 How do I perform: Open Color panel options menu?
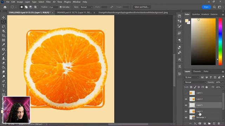coord(223,15)
